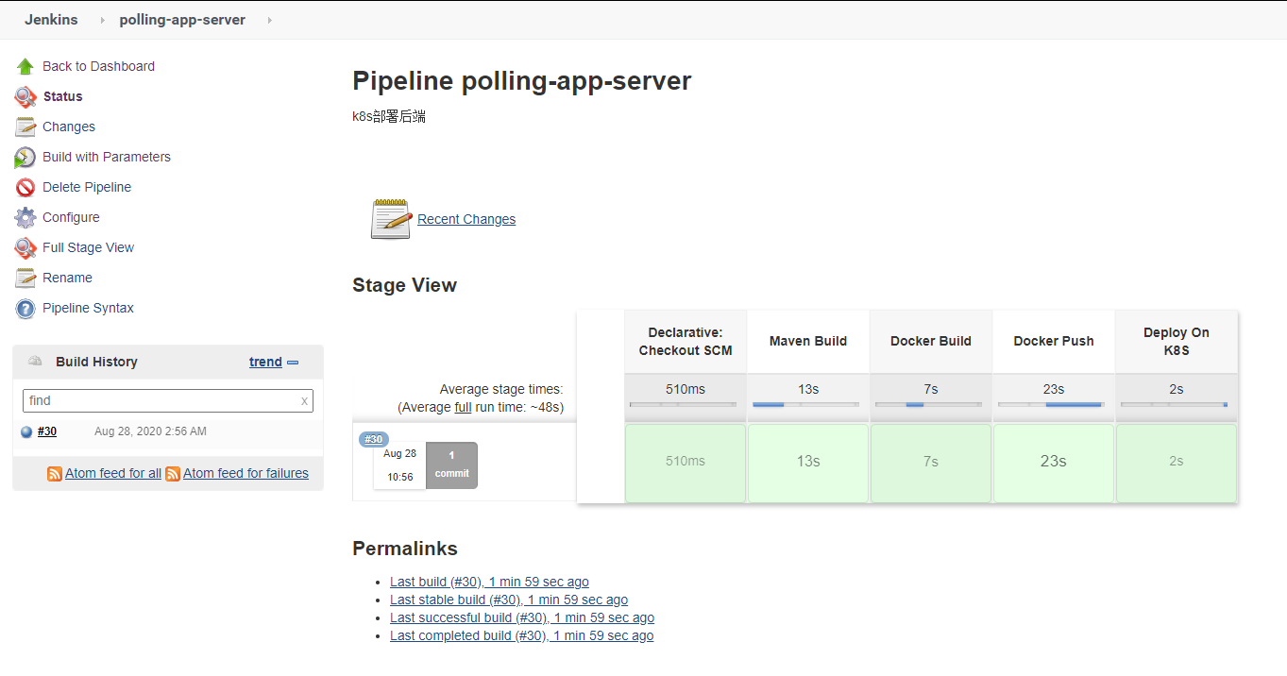Click the Status magnifier icon
This screenshot has height=676, width=1287.
(25, 96)
